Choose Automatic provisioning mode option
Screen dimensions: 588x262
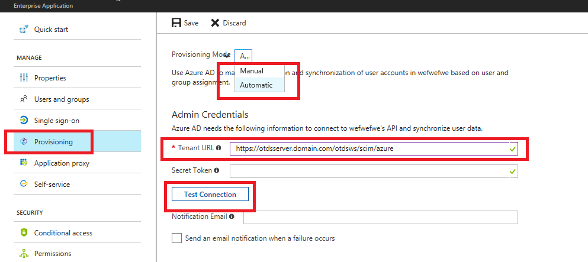pyautogui.click(x=259, y=85)
